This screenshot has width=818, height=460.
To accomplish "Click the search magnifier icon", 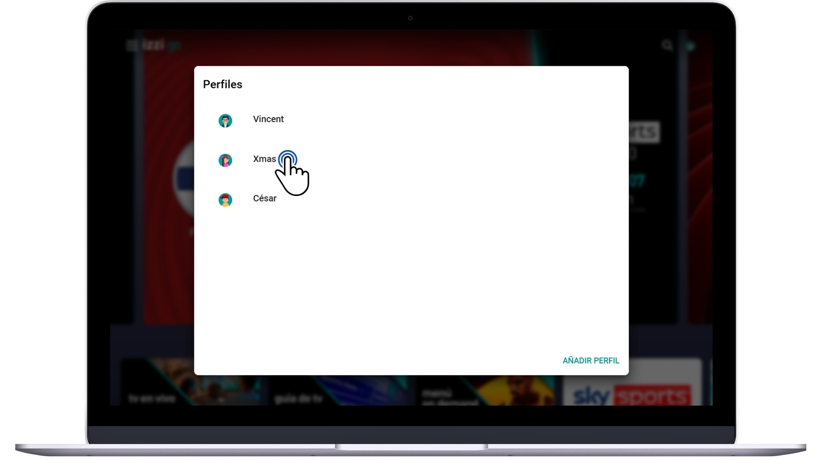I will pos(667,45).
